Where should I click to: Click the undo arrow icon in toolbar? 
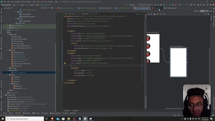(x=195, y=5)
